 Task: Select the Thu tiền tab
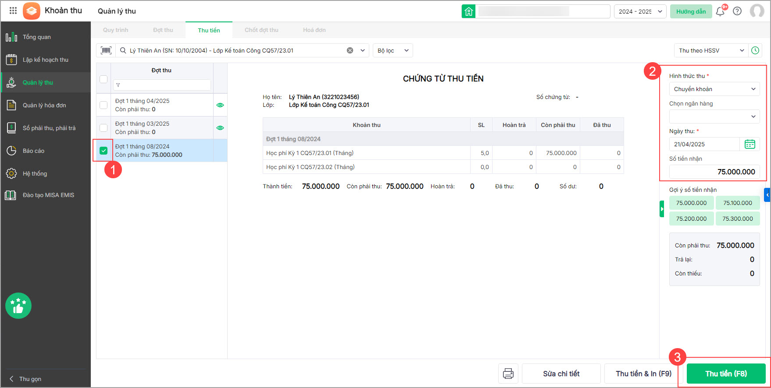[x=209, y=30]
